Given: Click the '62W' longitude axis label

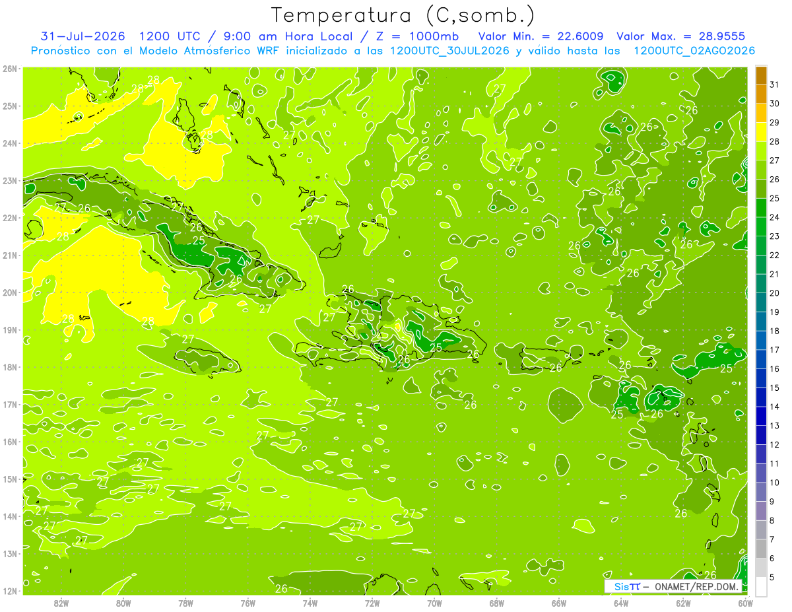Looking at the screenshot, I should pos(684,603).
